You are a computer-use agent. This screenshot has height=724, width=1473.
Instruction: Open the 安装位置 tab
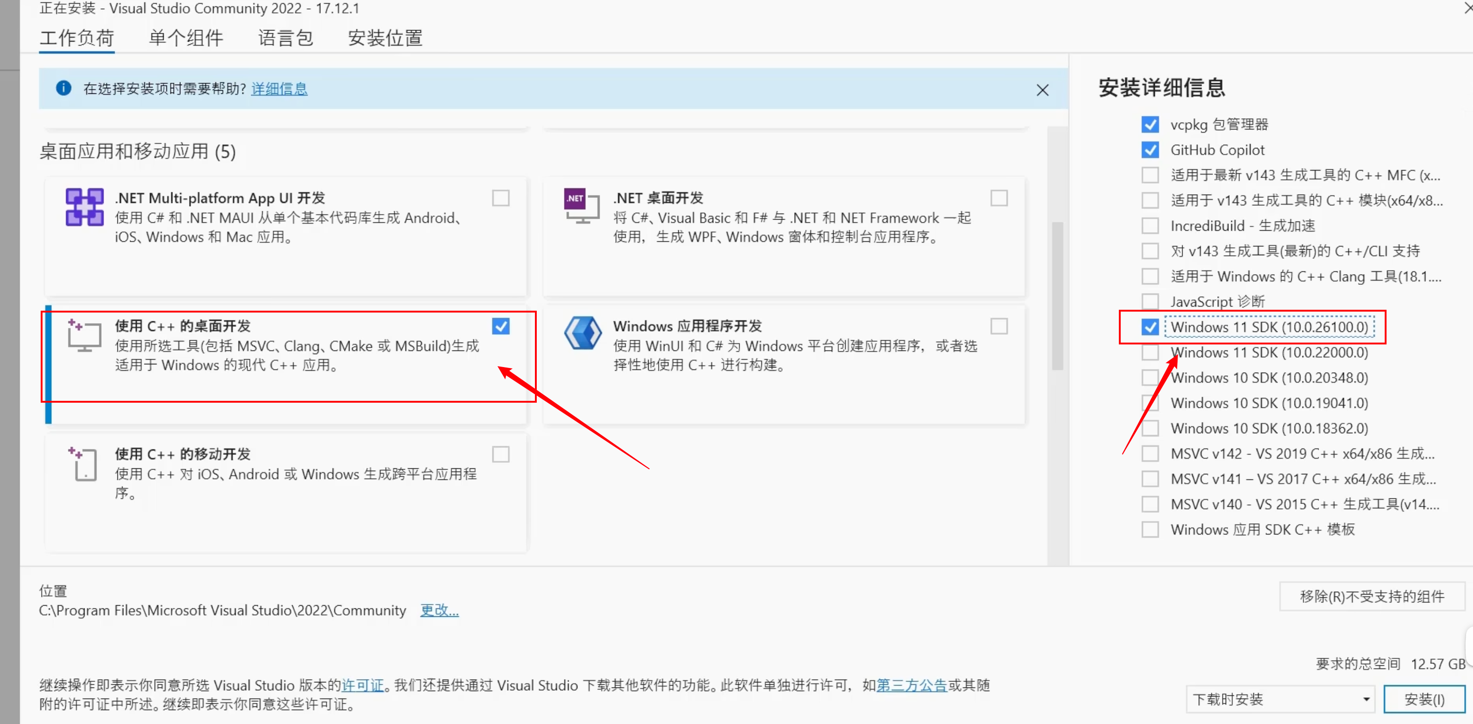click(385, 38)
